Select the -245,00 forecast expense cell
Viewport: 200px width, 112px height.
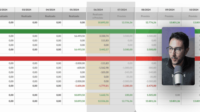point(128,72)
